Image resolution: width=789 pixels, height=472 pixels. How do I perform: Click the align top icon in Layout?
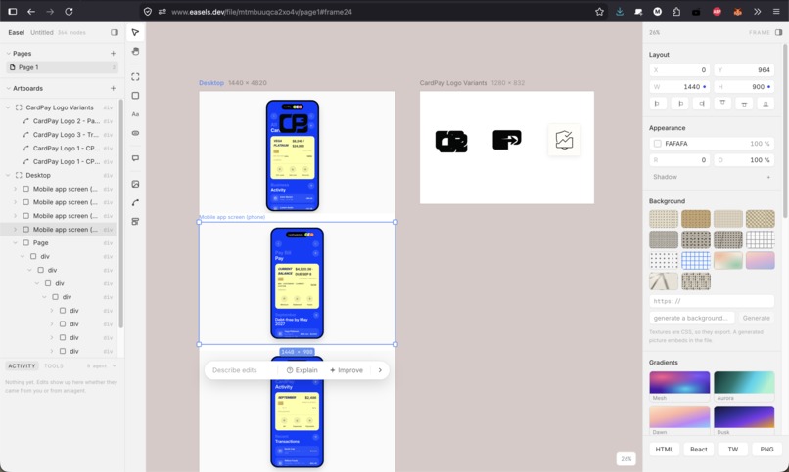tap(722, 104)
